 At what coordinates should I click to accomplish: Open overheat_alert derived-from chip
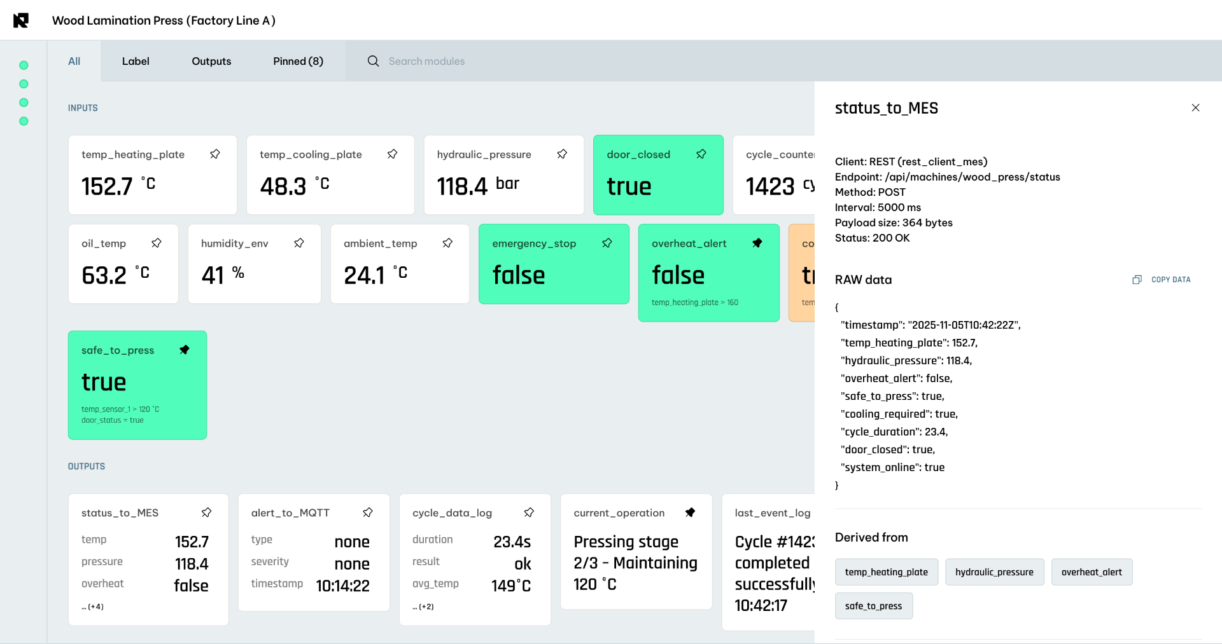[x=1092, y=572]
